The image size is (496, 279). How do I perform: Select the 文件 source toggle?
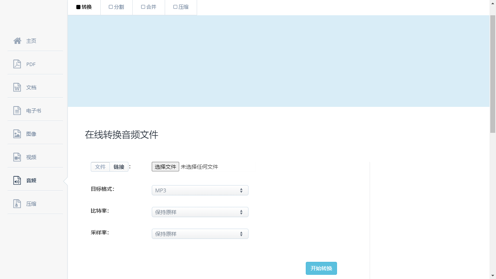click(100, 167)
